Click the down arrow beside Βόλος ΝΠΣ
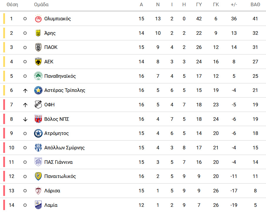Viewport: 266px width, 213px height. coord(25,119)
